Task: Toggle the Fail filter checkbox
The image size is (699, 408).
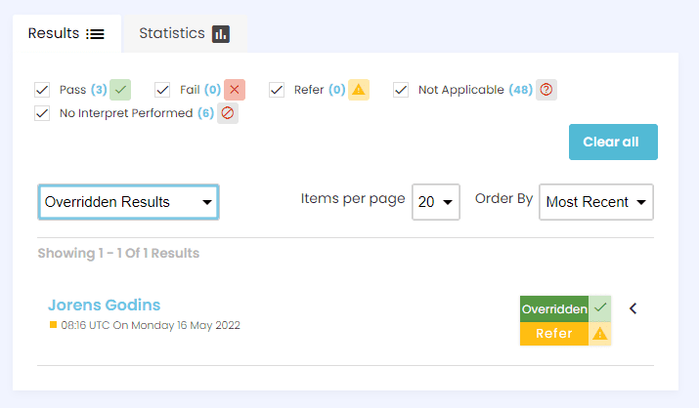Action: click(162, 90)
